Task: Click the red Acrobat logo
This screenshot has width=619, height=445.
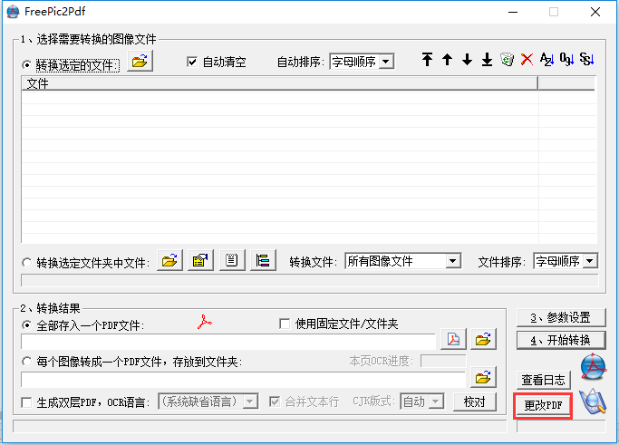Action: click(205, 323)
